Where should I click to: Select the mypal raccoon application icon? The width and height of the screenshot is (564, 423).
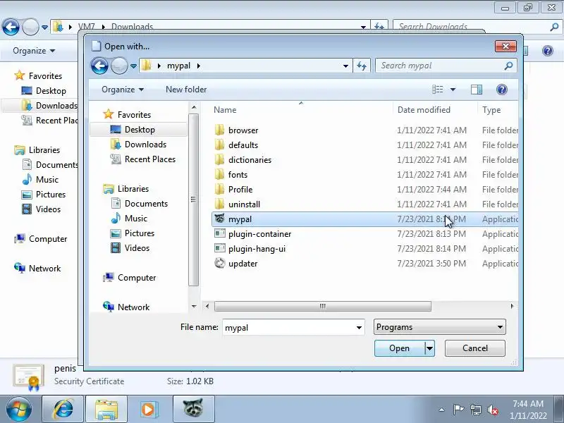[219, 219]
